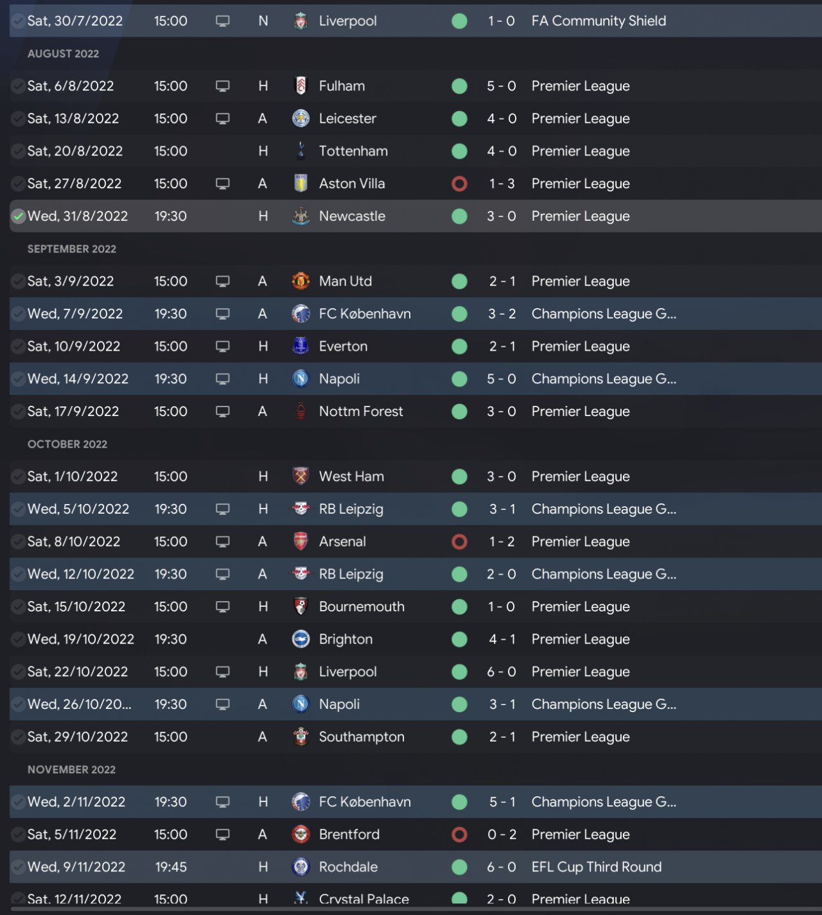Open the 6 - 0 Liverpool match result

[x=501, y=672]
